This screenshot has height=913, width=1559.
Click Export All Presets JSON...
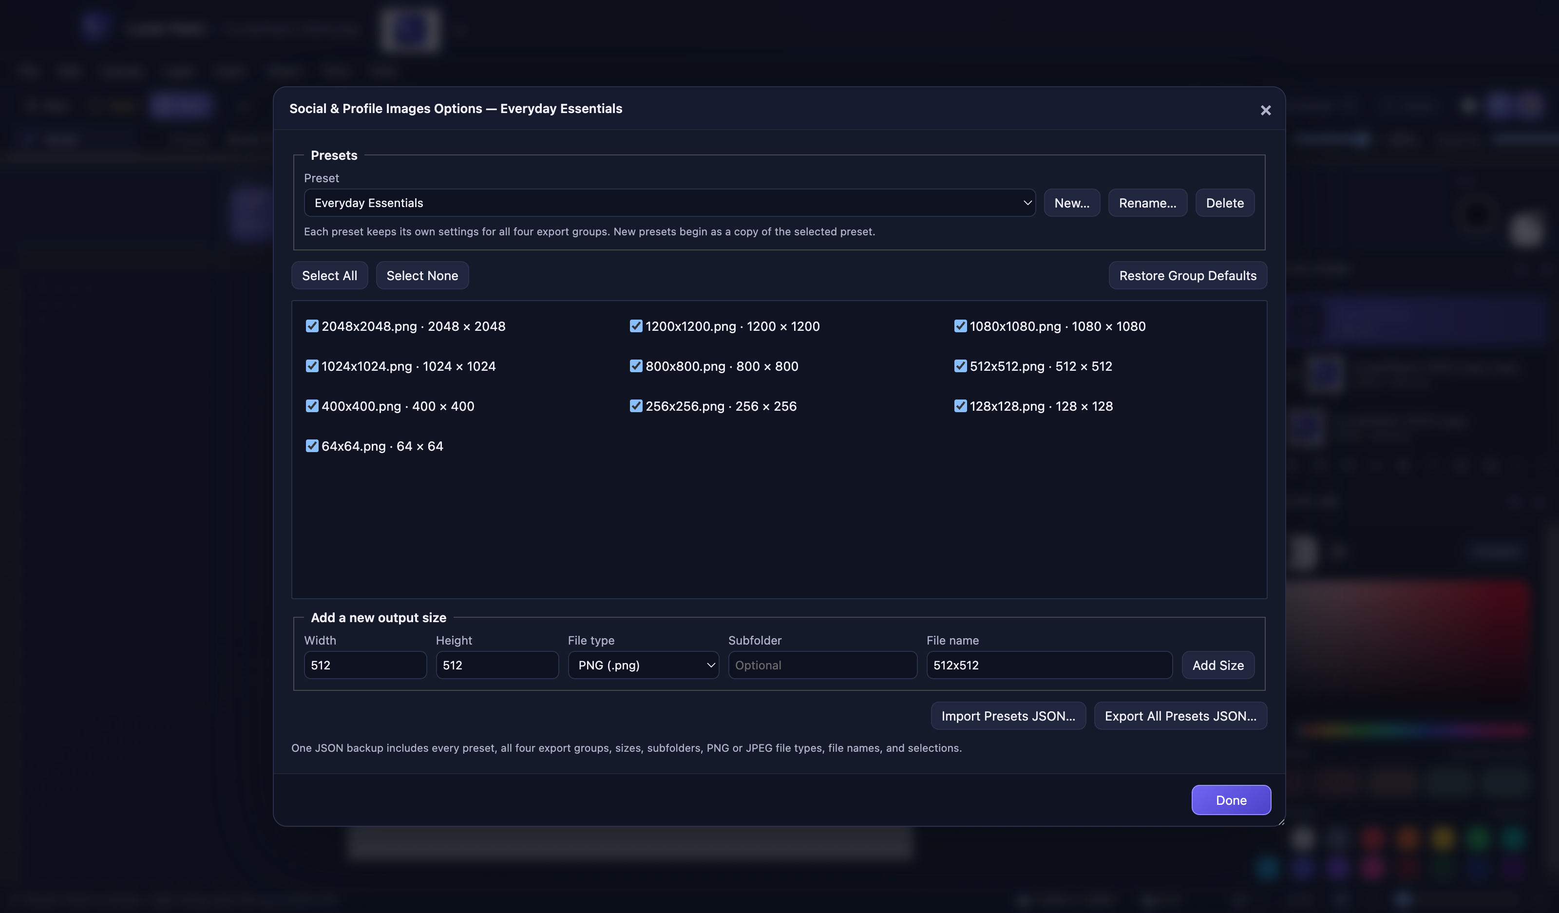(1180, 716)
